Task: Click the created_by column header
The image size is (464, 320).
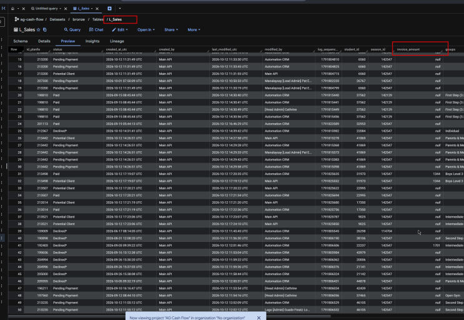Action: pos(183,49)
